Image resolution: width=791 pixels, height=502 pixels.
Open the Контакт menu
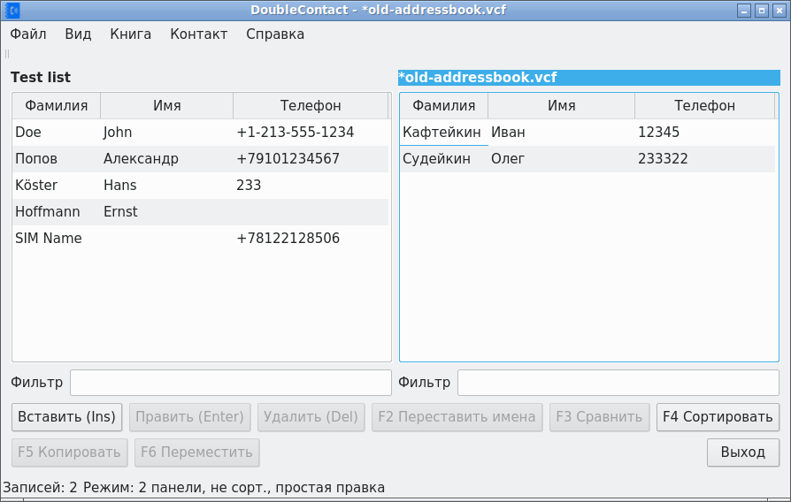199,34
